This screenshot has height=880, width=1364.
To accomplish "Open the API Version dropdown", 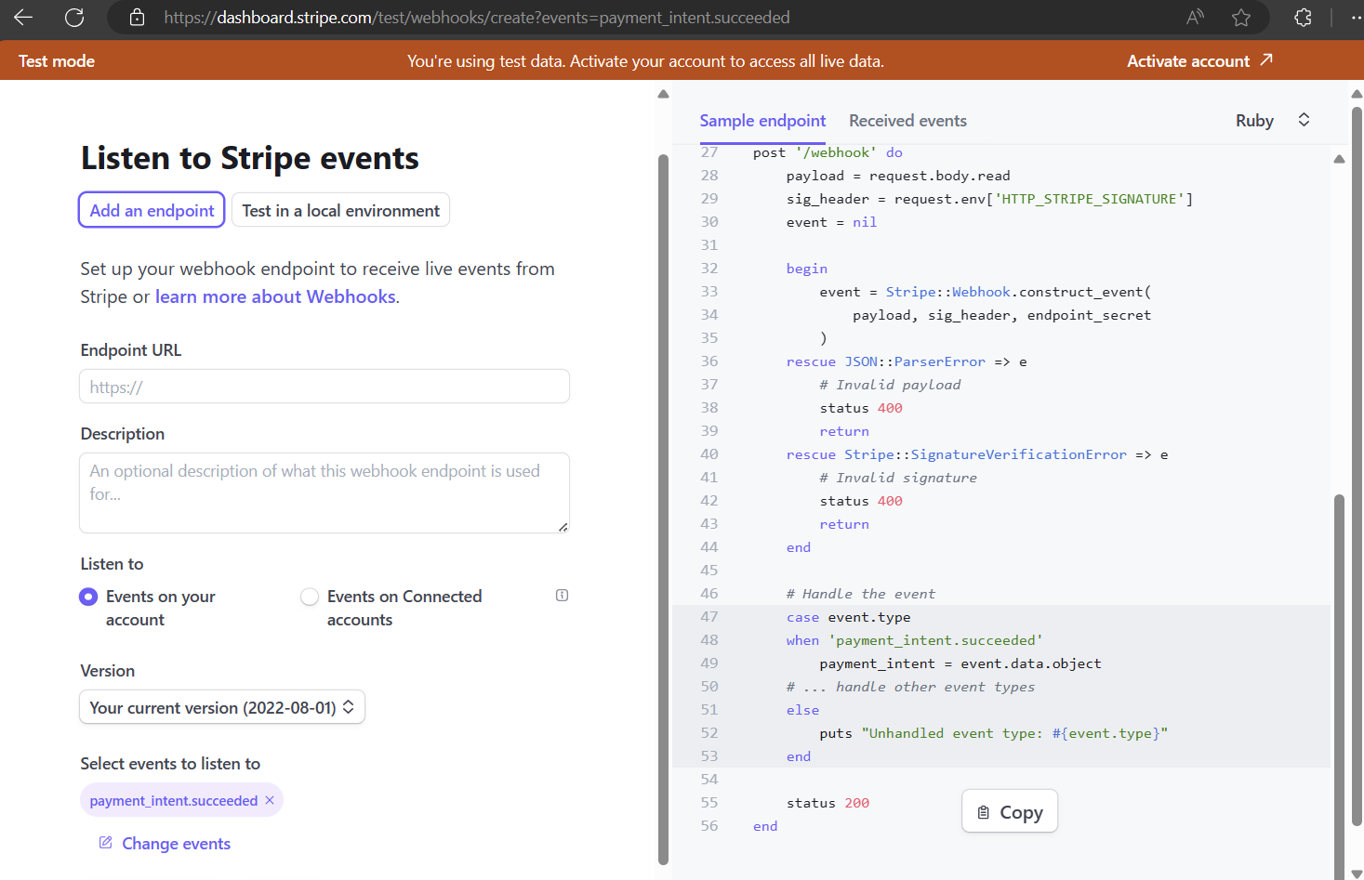I will point(222,707).
